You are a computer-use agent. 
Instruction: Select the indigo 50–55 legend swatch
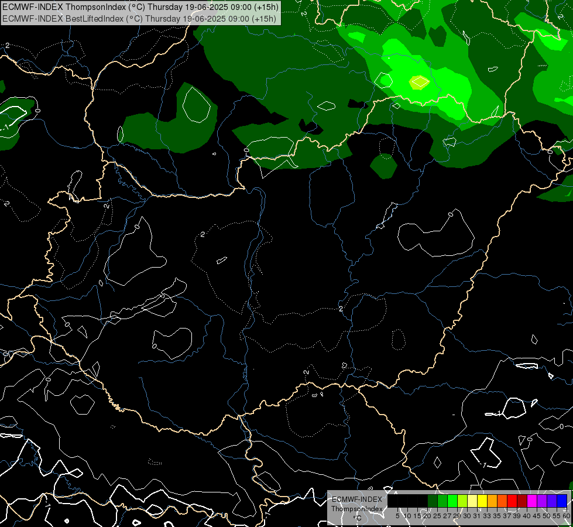coord(552,501)
